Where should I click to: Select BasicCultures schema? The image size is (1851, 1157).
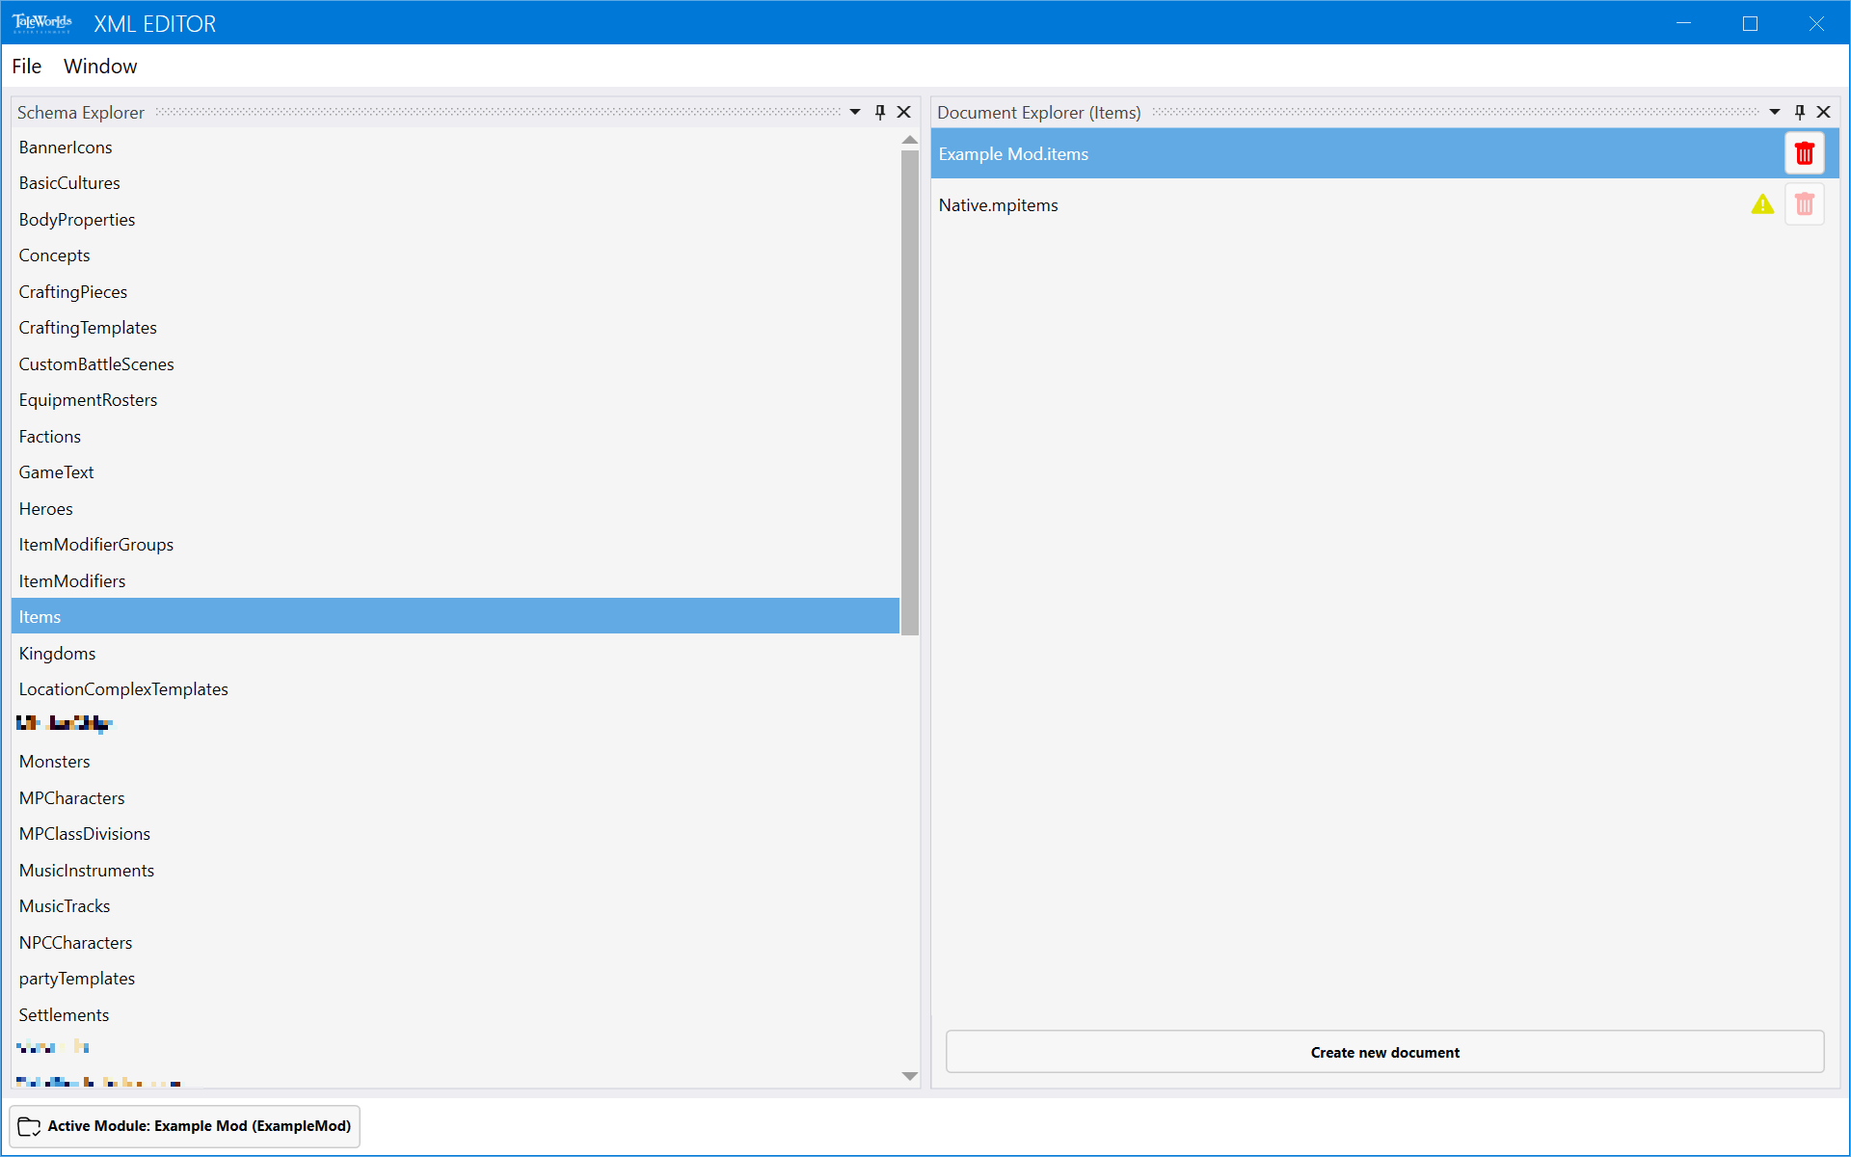tap(455, 183)
